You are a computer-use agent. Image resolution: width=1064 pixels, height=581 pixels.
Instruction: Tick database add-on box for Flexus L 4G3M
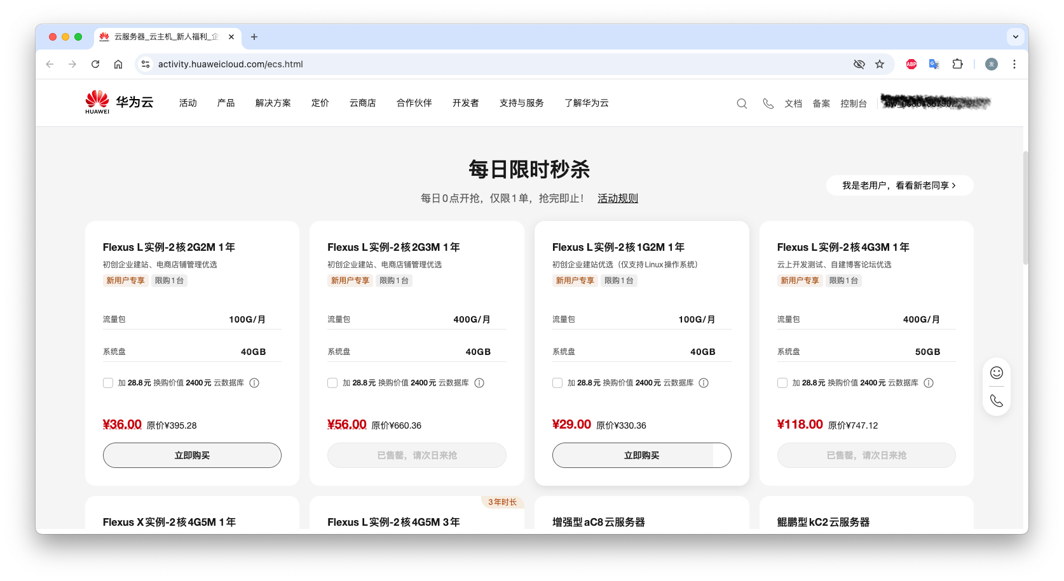[782, 383]
